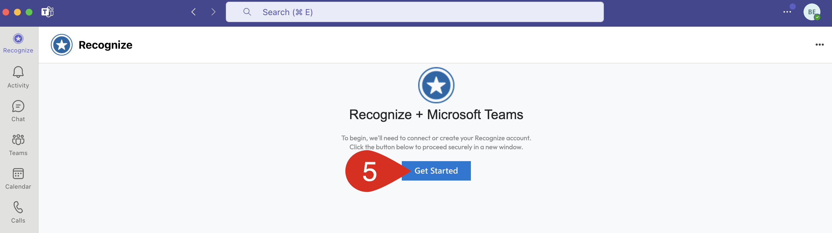
Task: Switch to the Chat section
Action: (18, 111)
